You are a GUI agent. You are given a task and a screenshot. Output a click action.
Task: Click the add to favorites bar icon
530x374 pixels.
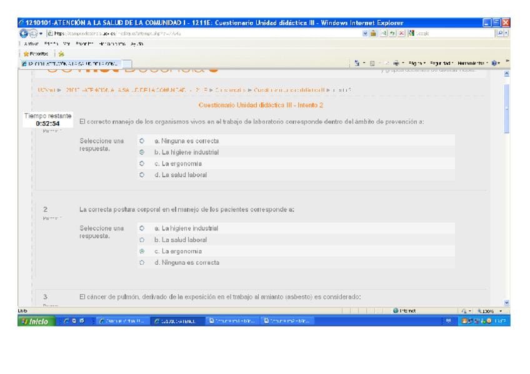61,54
